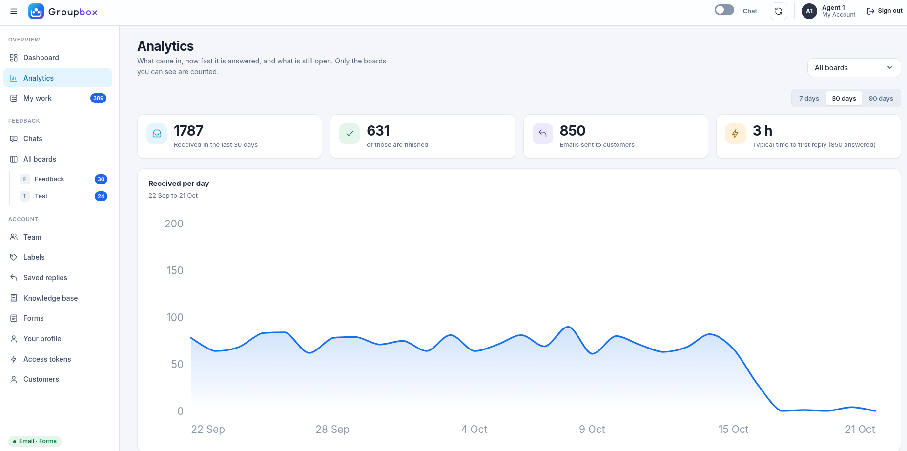
Task: Click the 28 Sep axis label
Action: click(x=332, y=430)
